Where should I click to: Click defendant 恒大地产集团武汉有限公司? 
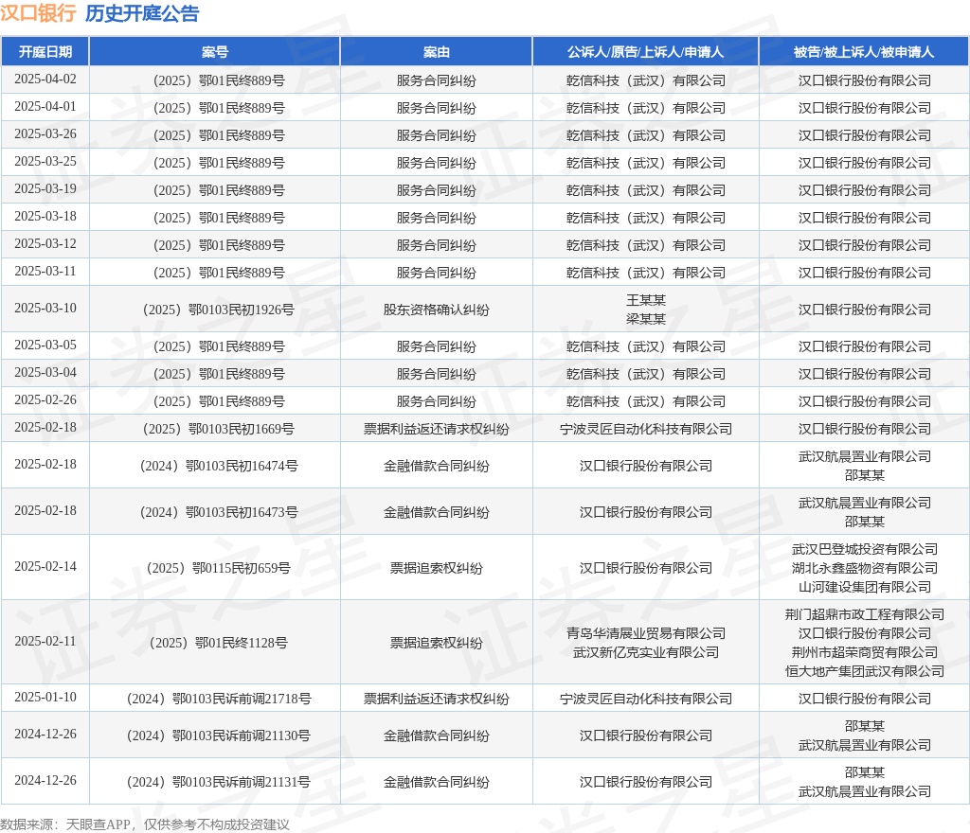[x=864, y=671]
